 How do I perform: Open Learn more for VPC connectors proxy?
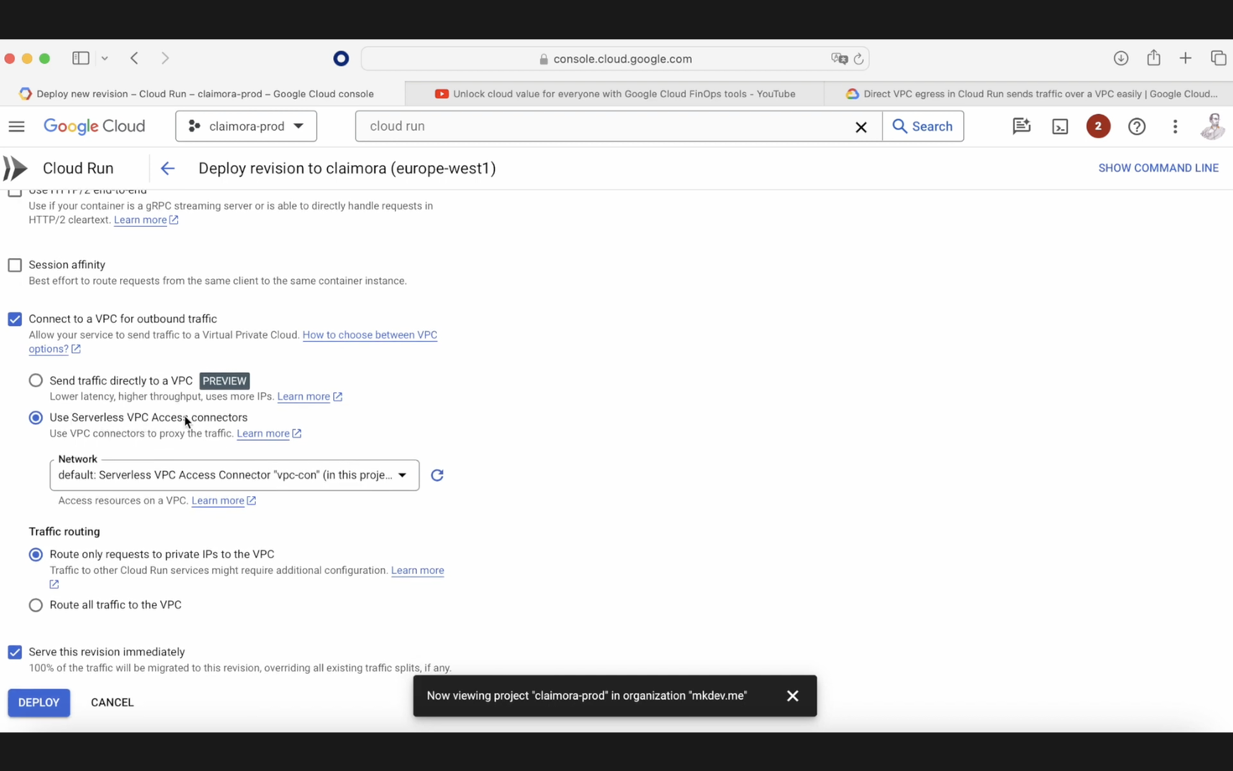[x=269, y=433]
